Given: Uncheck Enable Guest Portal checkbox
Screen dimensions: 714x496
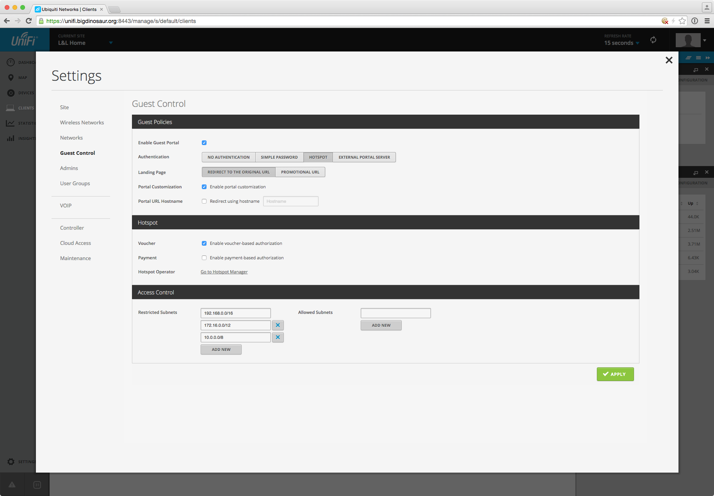Looking at the screenshot, I should pyautogui.click(x=204, y=143).
